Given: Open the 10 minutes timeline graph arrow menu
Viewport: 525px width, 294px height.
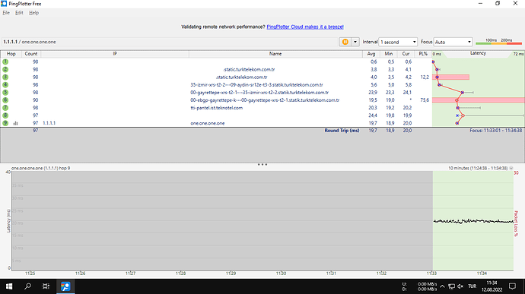Looking at the screenshot, I should [x=511, y=168].
